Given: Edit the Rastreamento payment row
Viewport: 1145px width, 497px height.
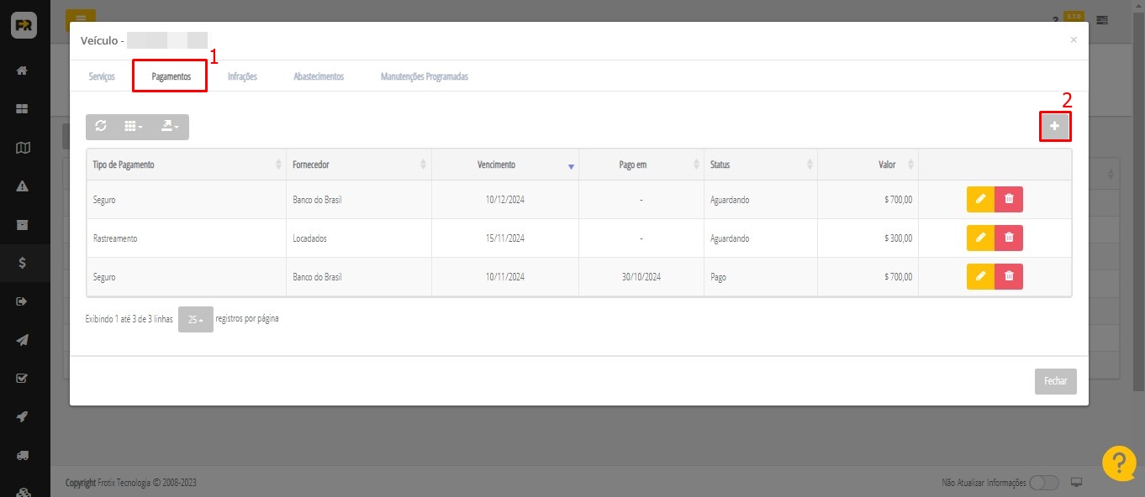Looking at the screenshot, I should pos(980,238).
